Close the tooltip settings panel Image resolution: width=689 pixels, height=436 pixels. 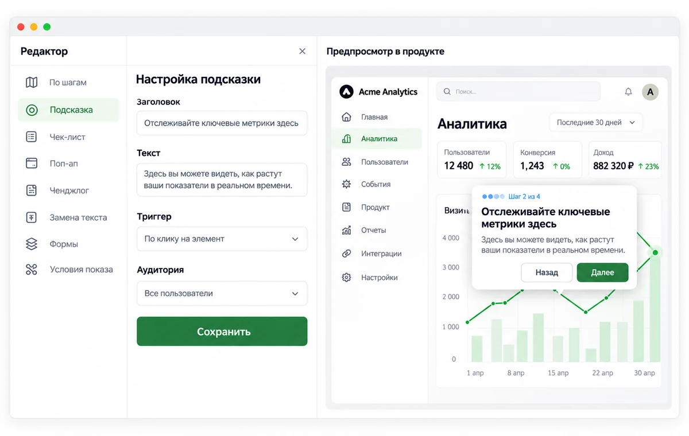coord(303,51)
